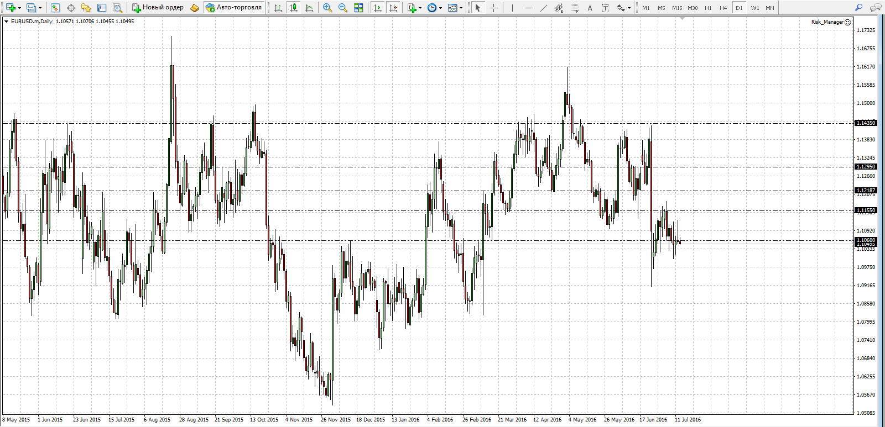Launch the Strategy Tester icon

pos(117,8)
